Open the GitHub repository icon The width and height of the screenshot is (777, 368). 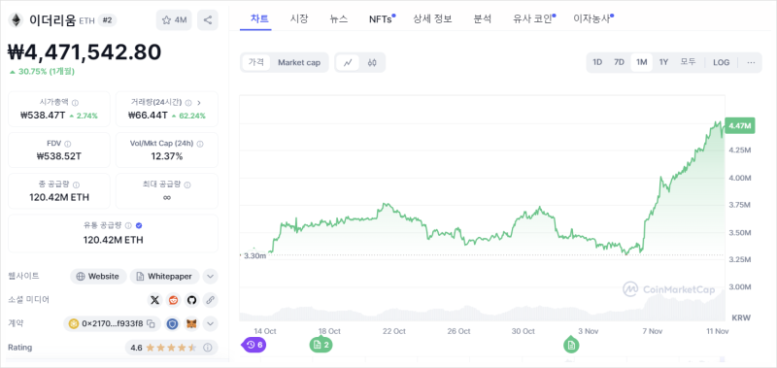coord(191,300)
